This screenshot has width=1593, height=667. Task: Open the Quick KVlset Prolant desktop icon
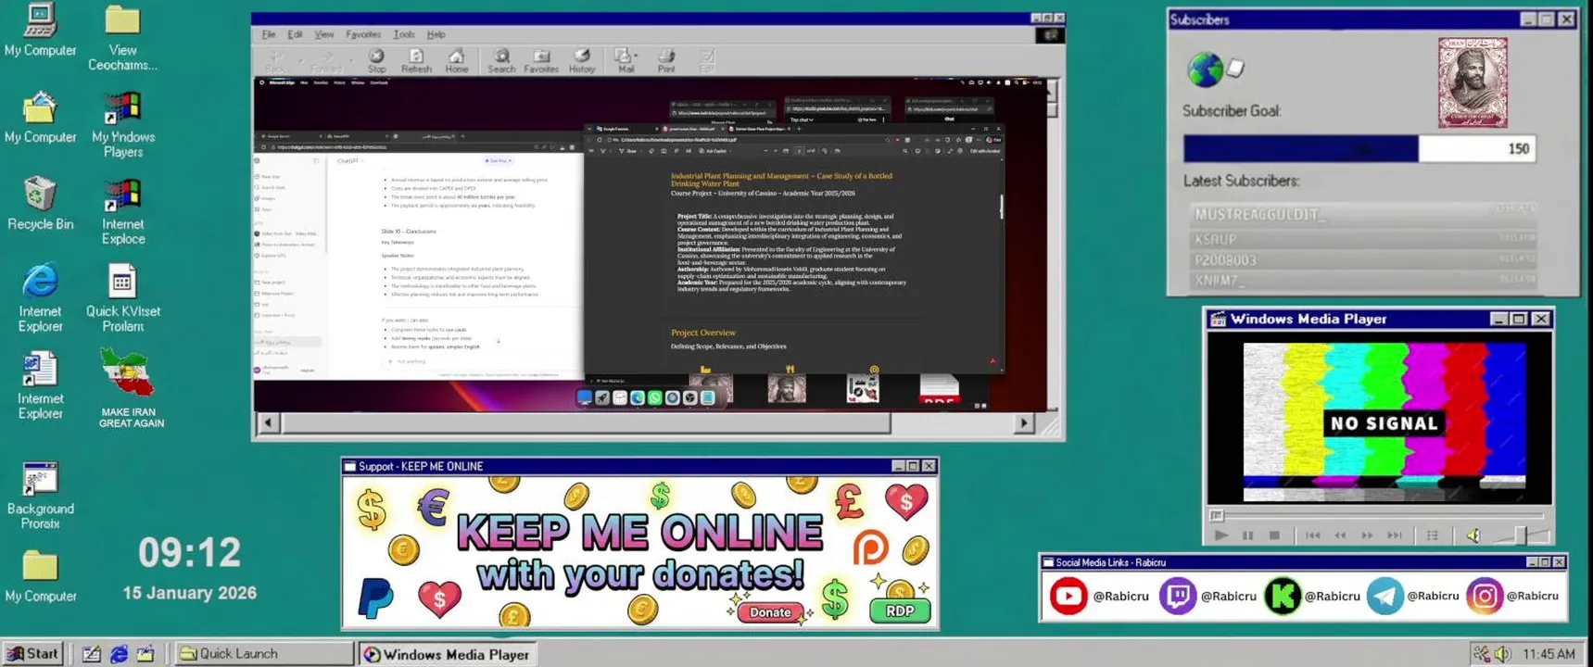[x=122, y=298]
